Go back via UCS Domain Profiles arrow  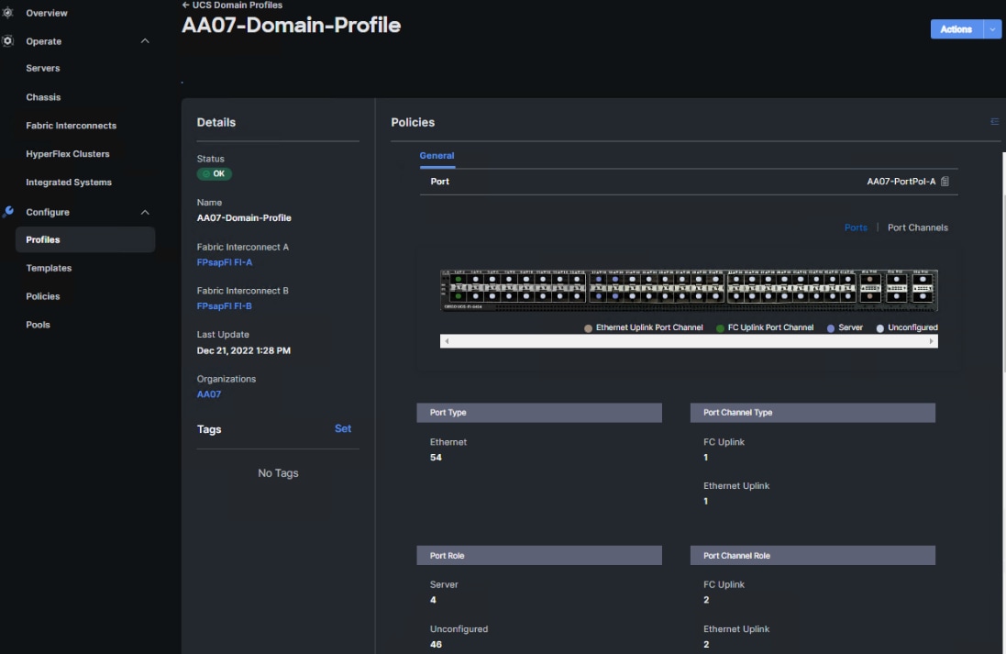185,6
